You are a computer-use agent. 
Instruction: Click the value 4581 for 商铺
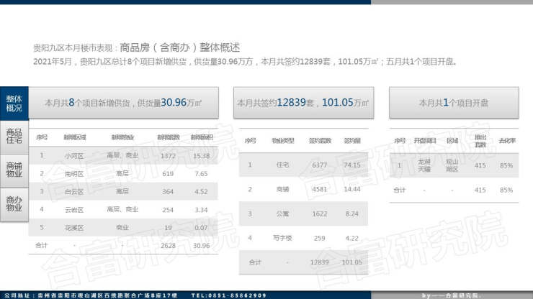pos(320,189)
